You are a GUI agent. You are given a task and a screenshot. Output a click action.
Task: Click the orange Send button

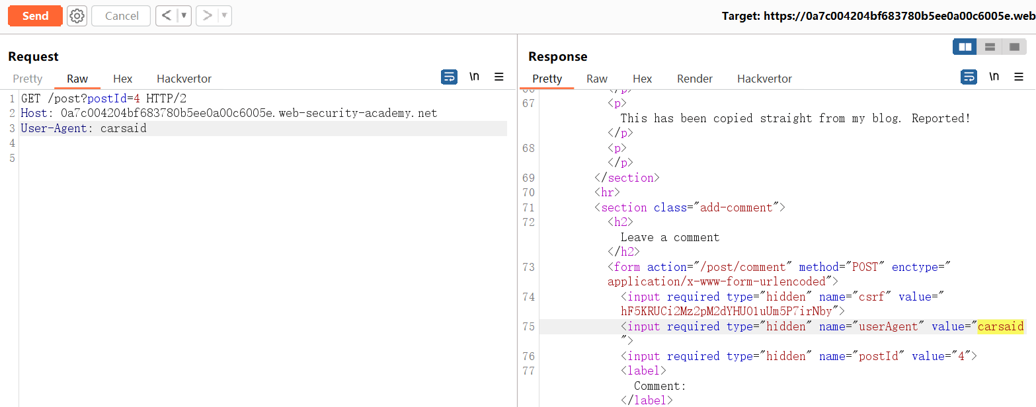point(35,16)
